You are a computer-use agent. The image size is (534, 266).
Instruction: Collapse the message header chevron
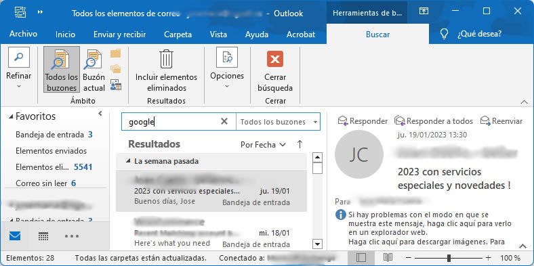[x=522, y=246]
